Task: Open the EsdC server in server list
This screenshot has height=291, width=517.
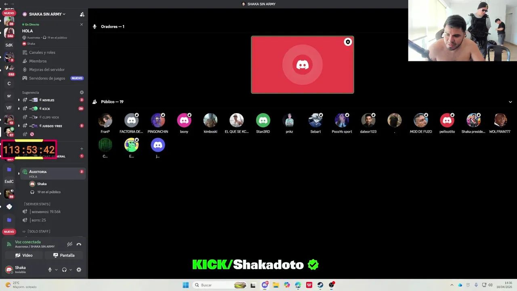Action: pos(9,181)
